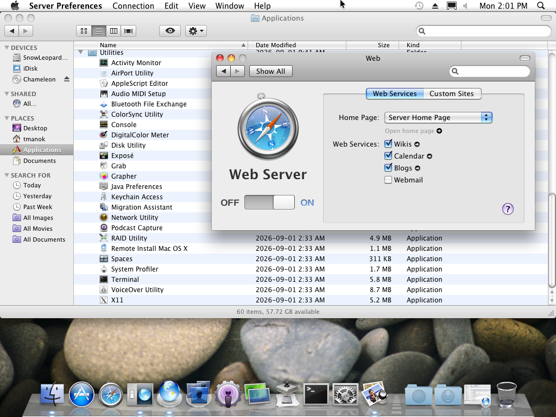The height and width of the screenshot is (417, 556).
Task: Select the Past Week search
Action: click(37, 207)
